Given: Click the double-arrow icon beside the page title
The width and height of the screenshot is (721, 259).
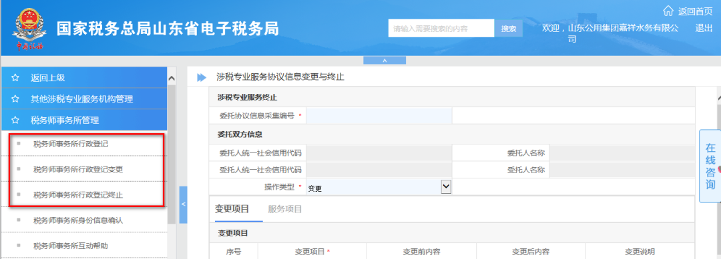Looking at the screenshot, I should pyautogui.click(x=202, y=77).
